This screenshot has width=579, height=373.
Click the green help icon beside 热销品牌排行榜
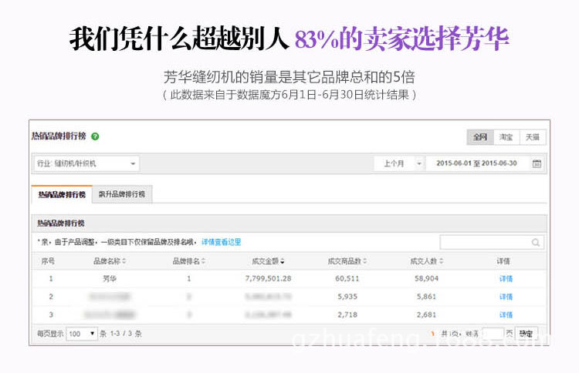pyautogui.click(x=95, y=136)
